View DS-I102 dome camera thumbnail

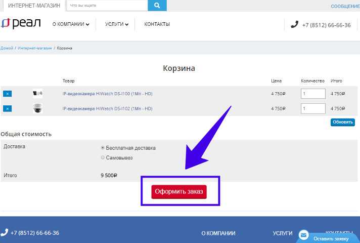37,108
